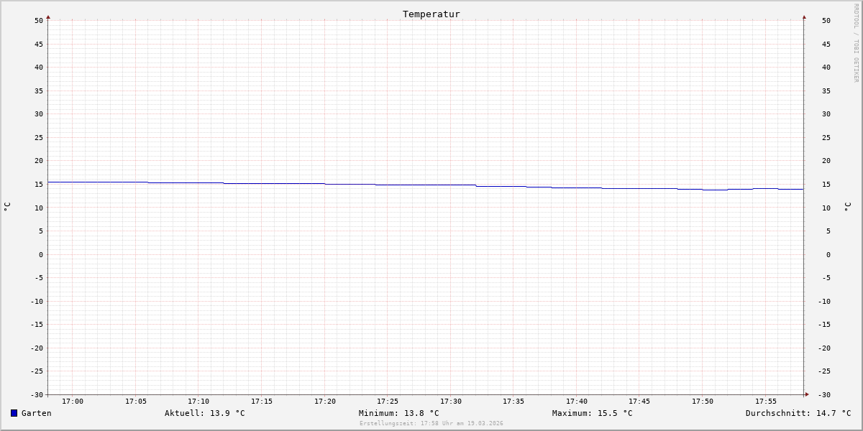Click the 17:00 time axis label
Viewport: 863px width, 431px height.
coord(73,402)
